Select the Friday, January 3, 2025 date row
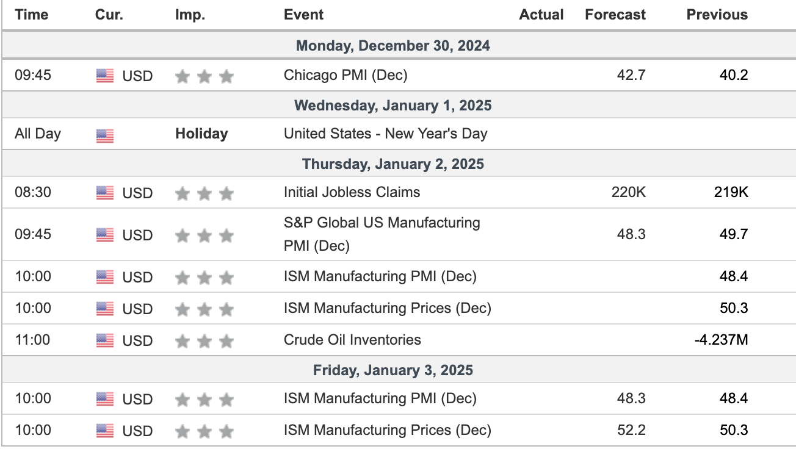Image resolution: width=796 pixels, height=449 pixels. 393,370
